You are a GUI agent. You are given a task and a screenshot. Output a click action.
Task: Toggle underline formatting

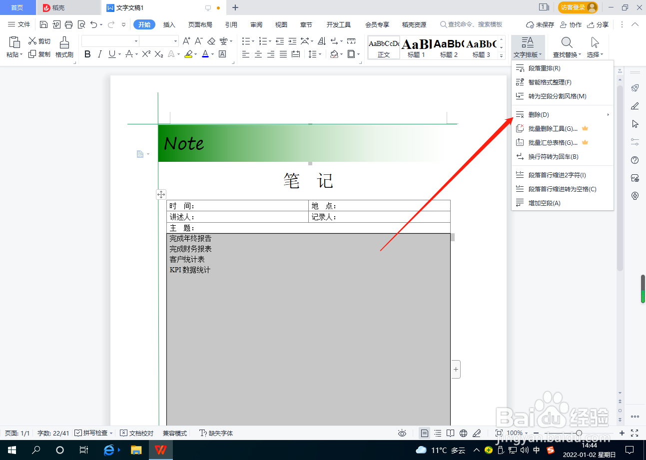pyautogui.click(x=111, y=54)
